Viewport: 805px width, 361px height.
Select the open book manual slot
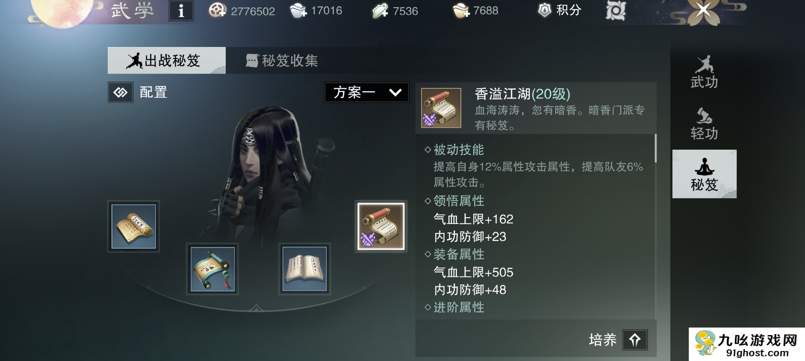click(x=304, y=269)
